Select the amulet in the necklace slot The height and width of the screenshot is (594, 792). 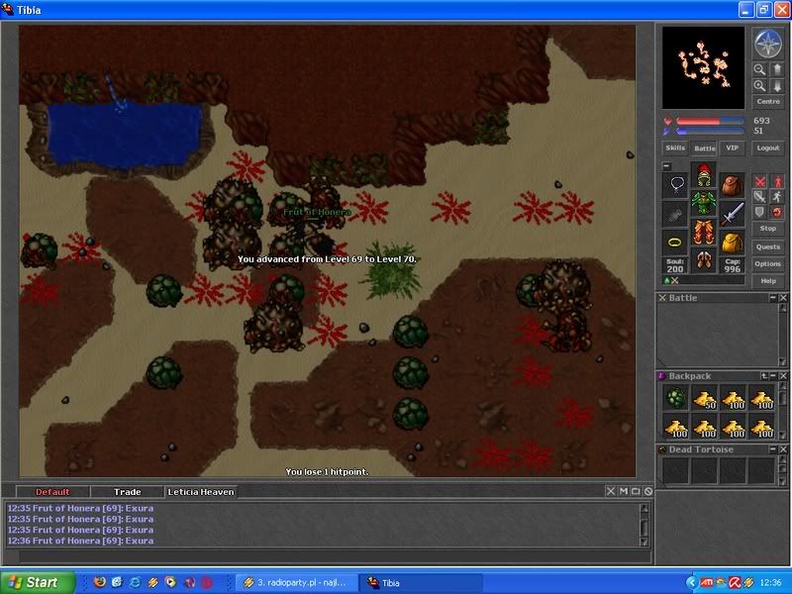click(676, 184)
